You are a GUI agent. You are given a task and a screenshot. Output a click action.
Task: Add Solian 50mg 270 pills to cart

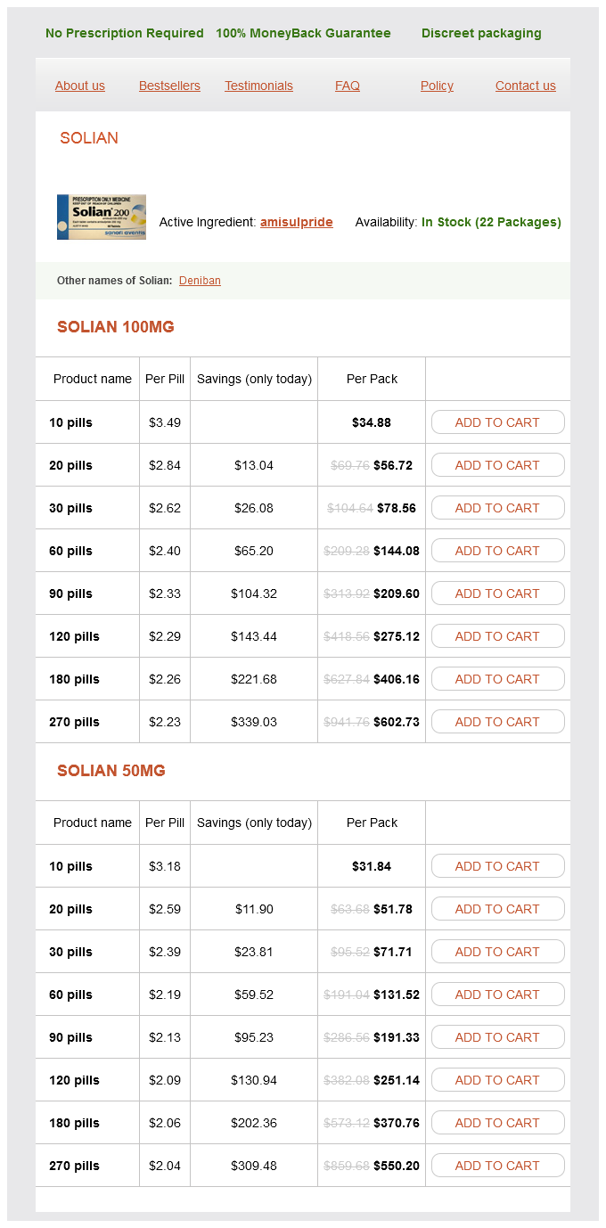(497, 1166)
